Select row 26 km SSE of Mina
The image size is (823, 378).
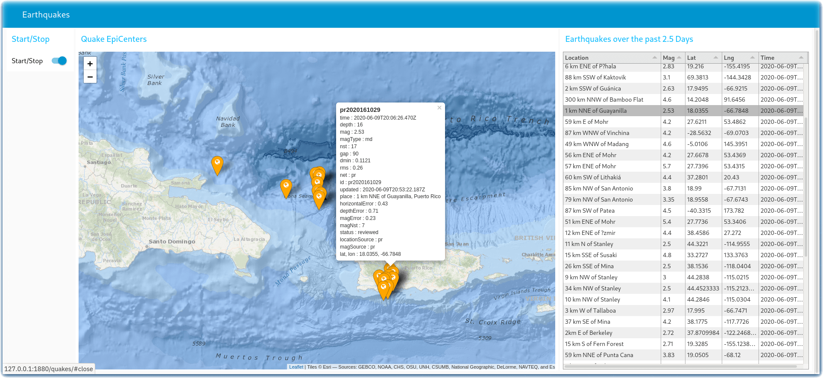click(683, 266)
